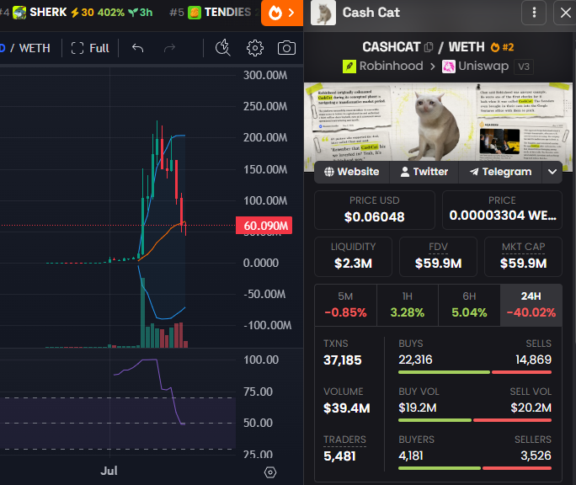Click the TENDIES token icon

coord(195,13)
